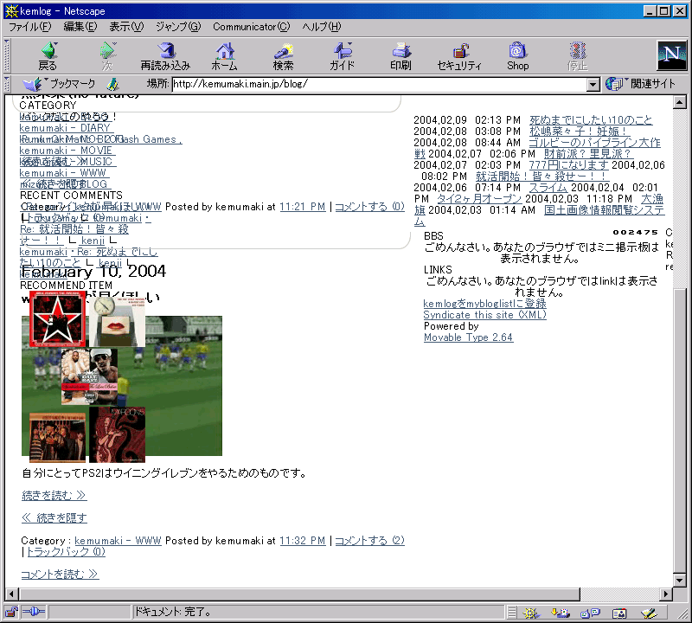Click the « 続きを隠す link
This screenshot has width=692, height=623.
(x=54, y=517)
